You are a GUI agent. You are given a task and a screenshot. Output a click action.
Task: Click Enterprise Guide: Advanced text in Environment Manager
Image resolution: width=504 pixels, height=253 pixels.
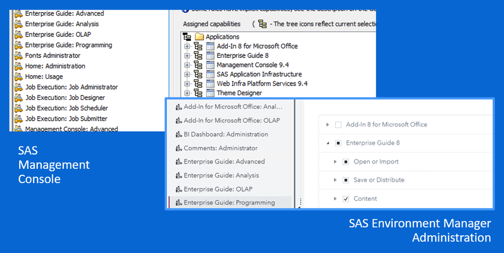coord(224,162)
